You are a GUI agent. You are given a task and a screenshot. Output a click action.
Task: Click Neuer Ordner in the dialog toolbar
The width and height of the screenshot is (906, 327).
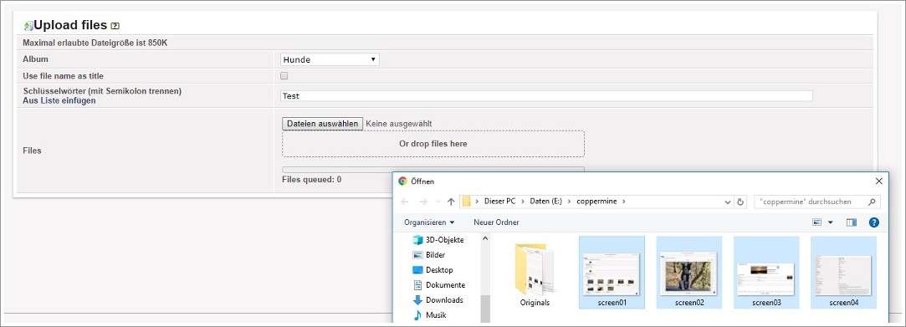click(496, 222)
